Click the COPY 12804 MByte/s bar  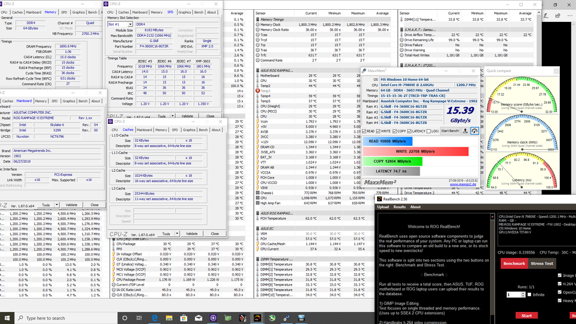pyautogui.click(x=392, y=161)
